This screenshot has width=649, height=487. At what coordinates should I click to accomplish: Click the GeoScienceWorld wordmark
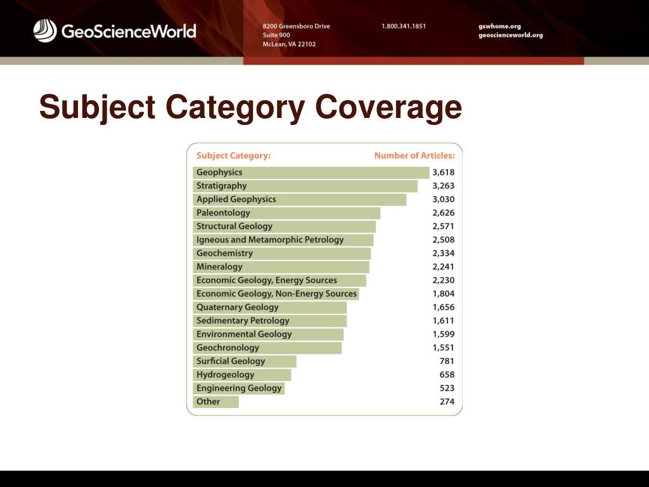point(129,32)
